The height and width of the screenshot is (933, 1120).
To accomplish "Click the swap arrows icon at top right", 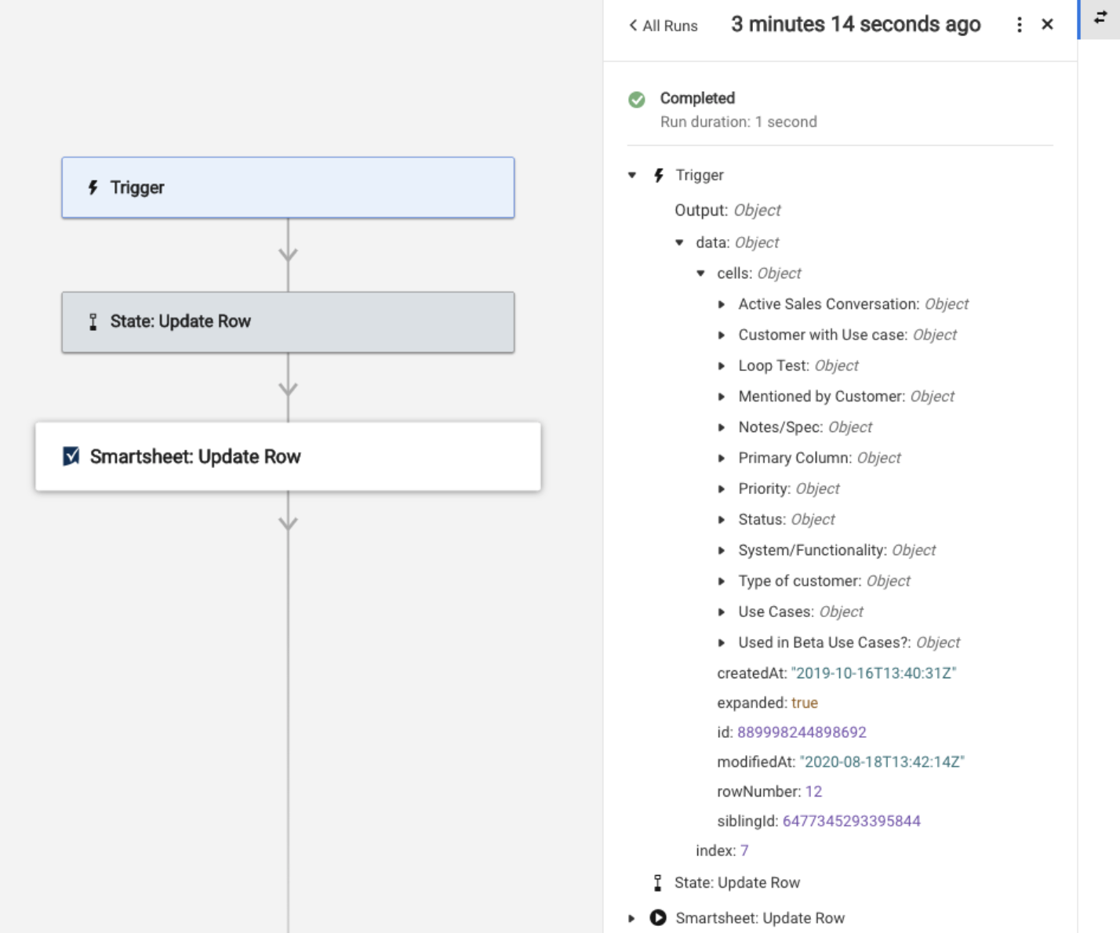I will [x=1100, y=17].
